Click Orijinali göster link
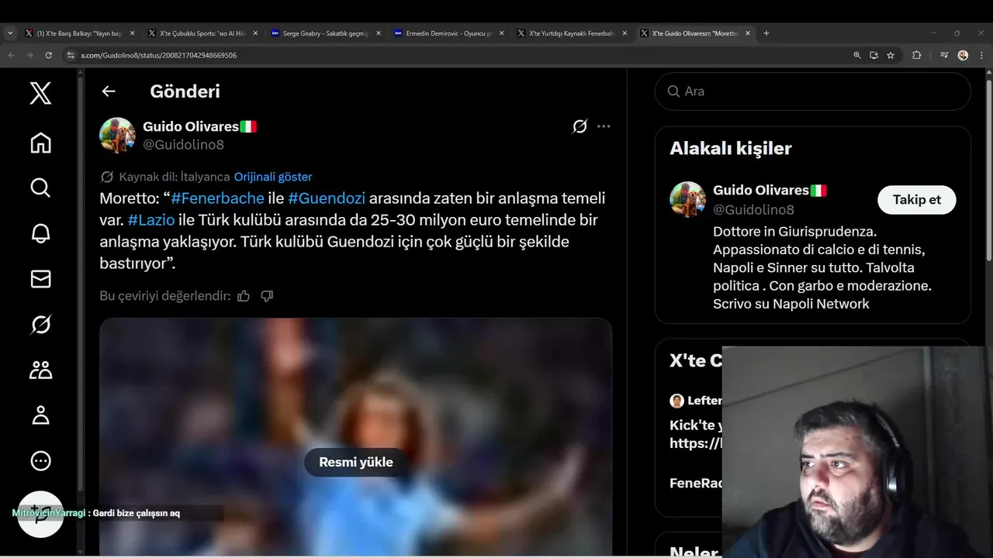This screenshot has height=558, width=993. 273,177
